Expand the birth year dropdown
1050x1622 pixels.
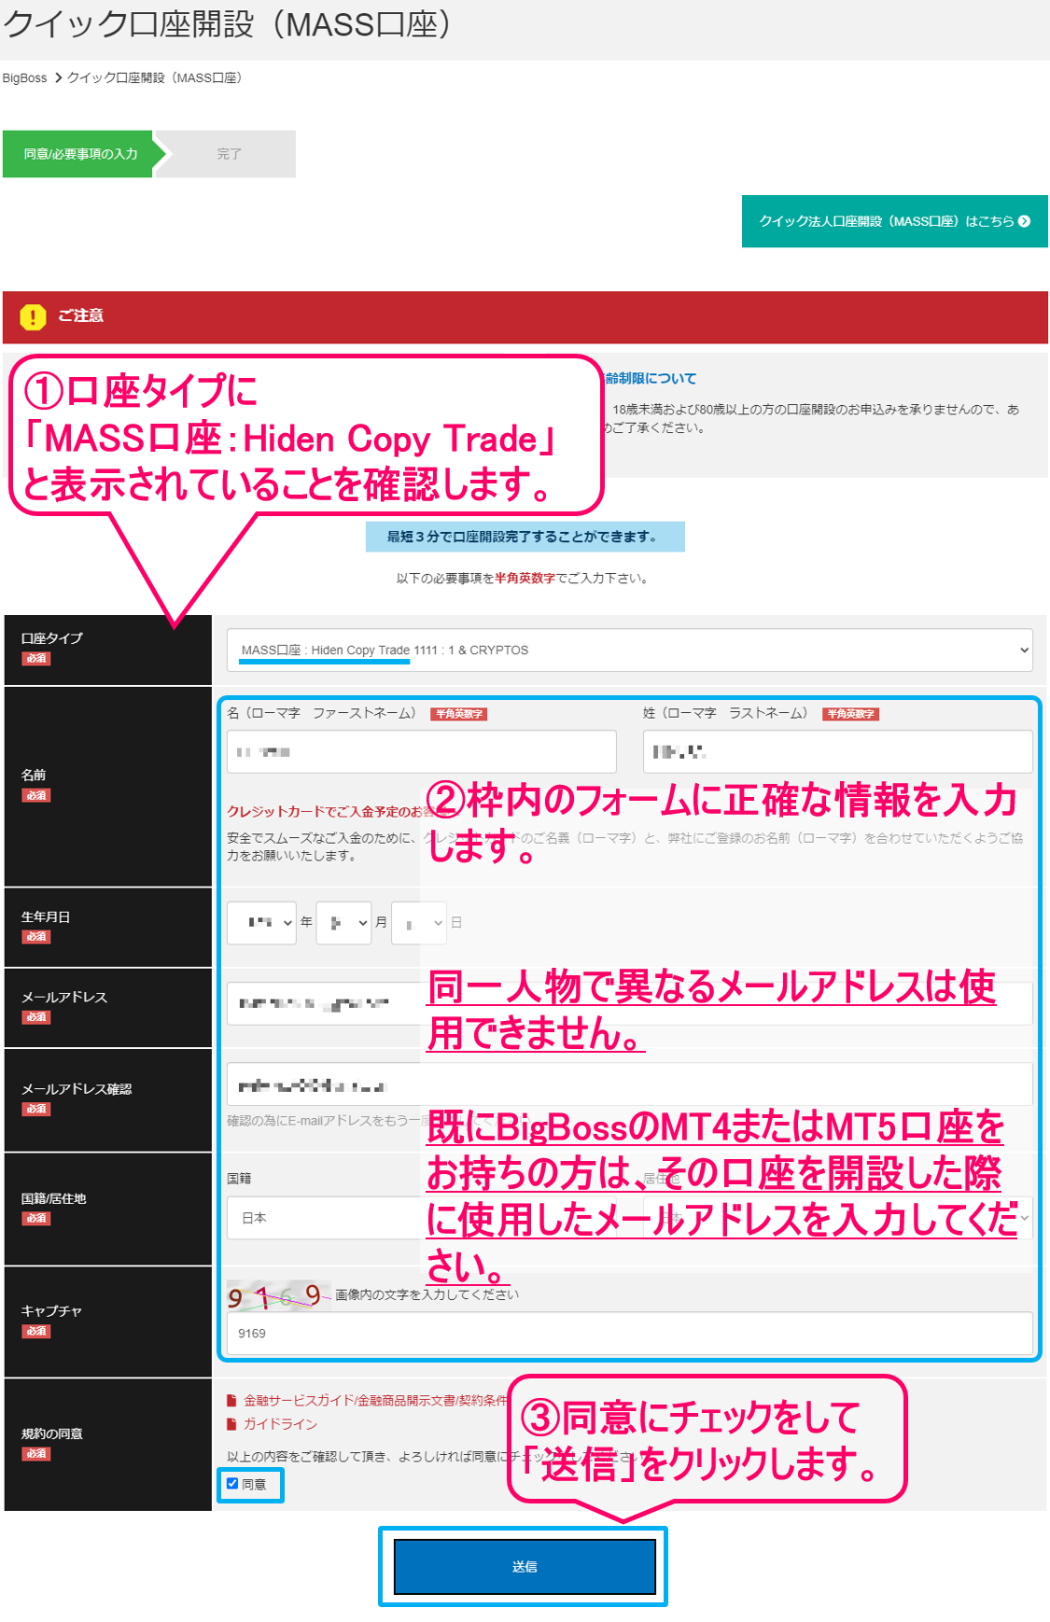(261, 923)
